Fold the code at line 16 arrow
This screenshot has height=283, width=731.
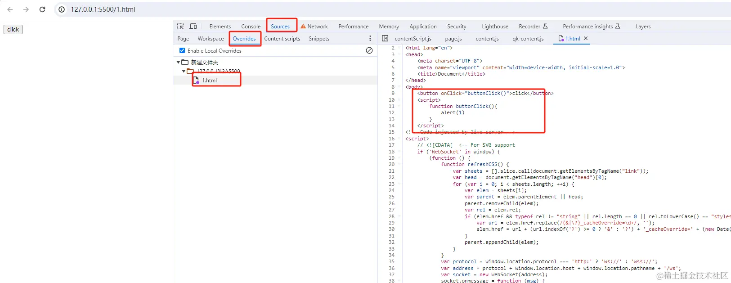[x=399, y=139]
